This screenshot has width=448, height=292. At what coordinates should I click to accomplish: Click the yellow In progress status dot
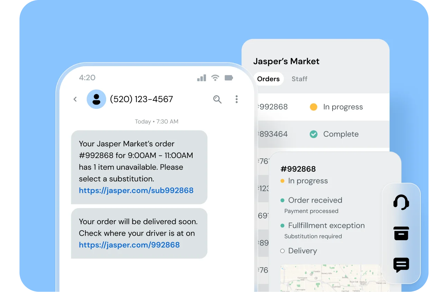point(314,107)
